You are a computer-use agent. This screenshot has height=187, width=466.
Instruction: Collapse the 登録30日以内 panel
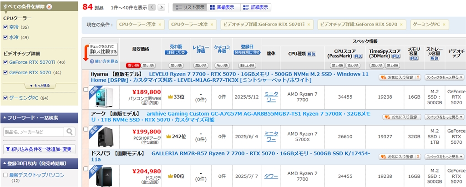tap(39, 163)
